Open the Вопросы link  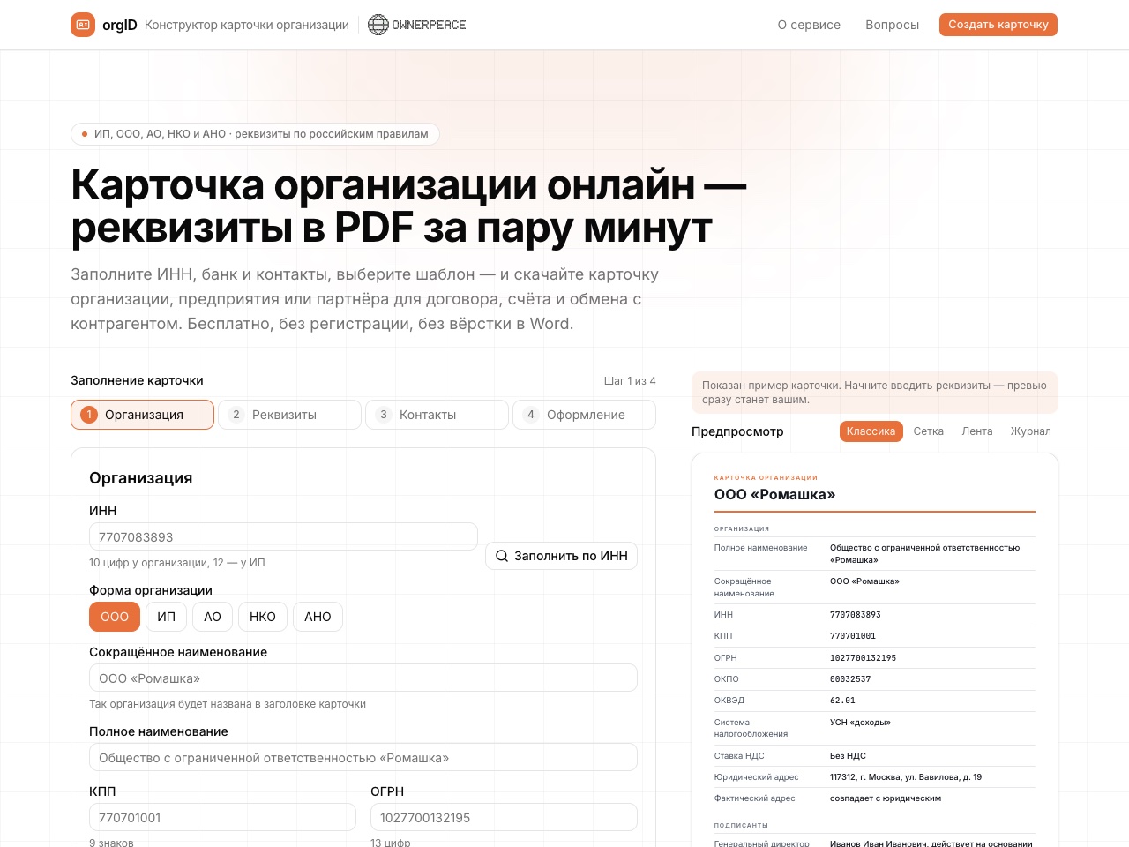pyautogui.click(x=892, y=25)
